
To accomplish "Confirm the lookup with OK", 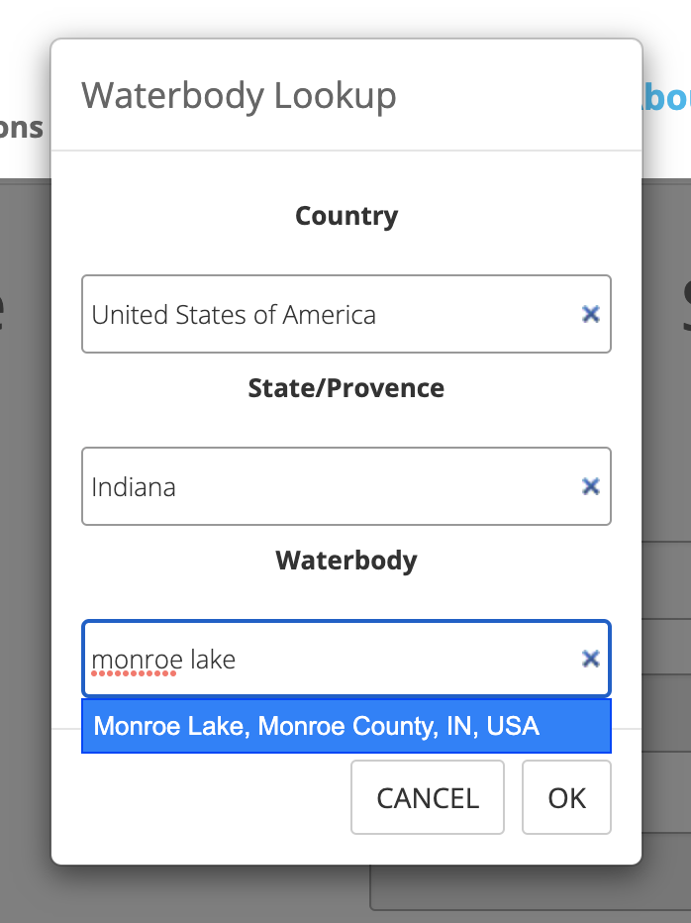I will (x=566, y=797).
